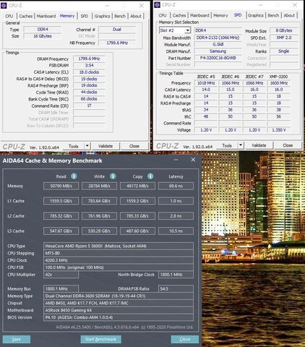Switch to CPU tab in left CPU-Z
The width and height of the screenshot is (305, 347).
(9, 16)
